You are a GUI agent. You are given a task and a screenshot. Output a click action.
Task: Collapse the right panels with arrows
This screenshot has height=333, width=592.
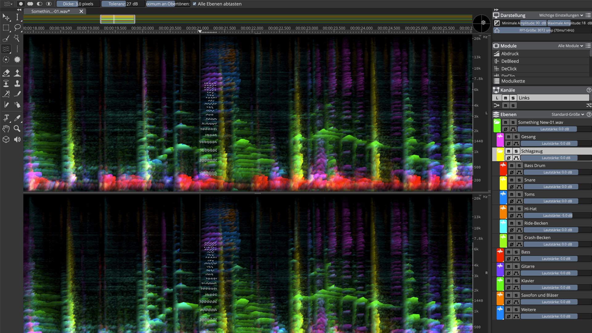496,10
